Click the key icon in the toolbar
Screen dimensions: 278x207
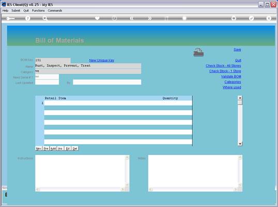(10, 19)
